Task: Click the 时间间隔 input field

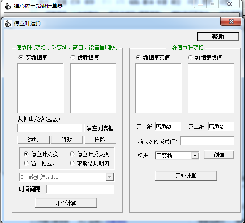Action: (80, 189)
